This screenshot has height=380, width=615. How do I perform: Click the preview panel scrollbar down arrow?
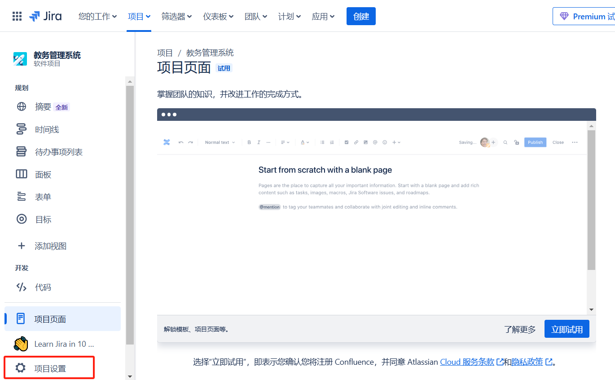pos(591,309)
